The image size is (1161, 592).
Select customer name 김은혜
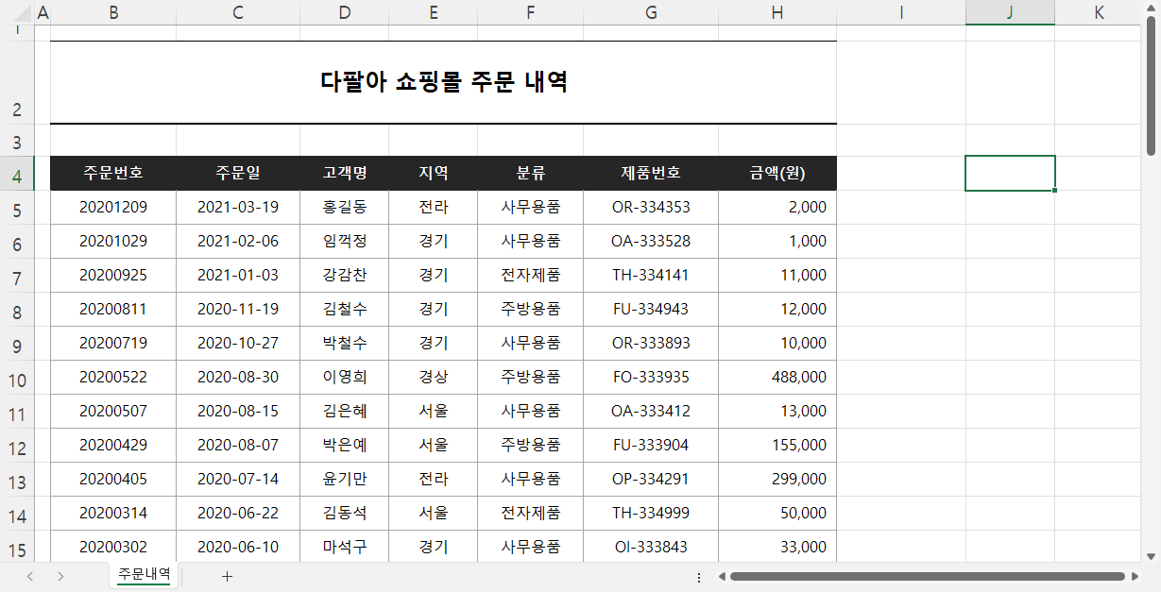[345, 412]
